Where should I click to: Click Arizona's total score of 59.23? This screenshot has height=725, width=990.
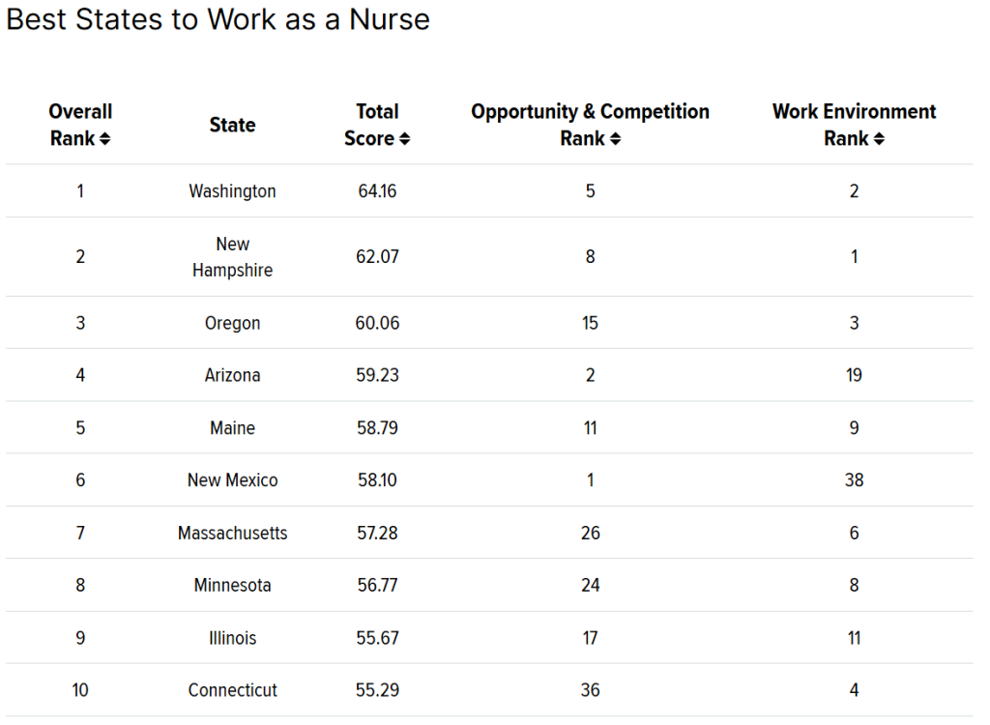coord(377,375)
